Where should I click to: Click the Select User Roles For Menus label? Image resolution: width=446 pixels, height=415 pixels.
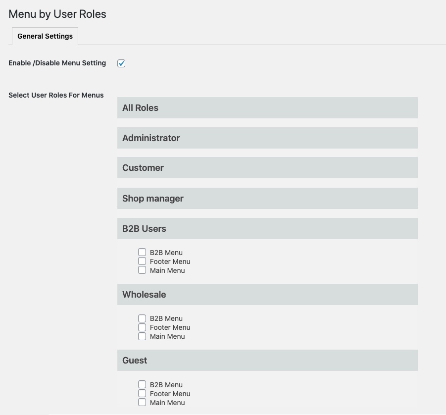[56, 95]
